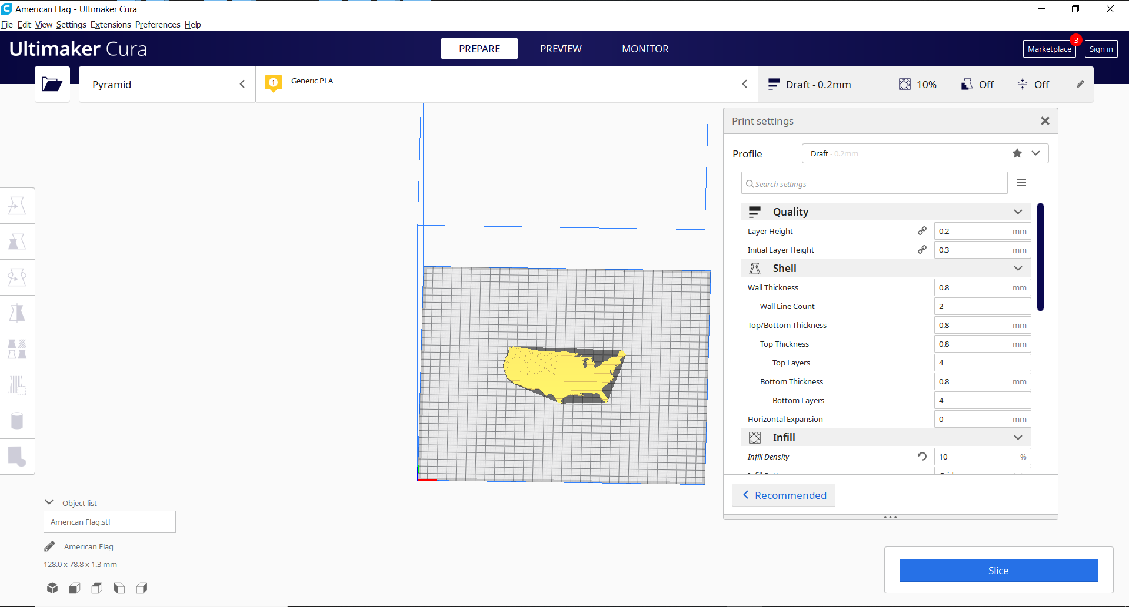The image size is (1129, 607).
Task: Select the Mirror tool in left toolbar
Action: click(x=17, y=313)
